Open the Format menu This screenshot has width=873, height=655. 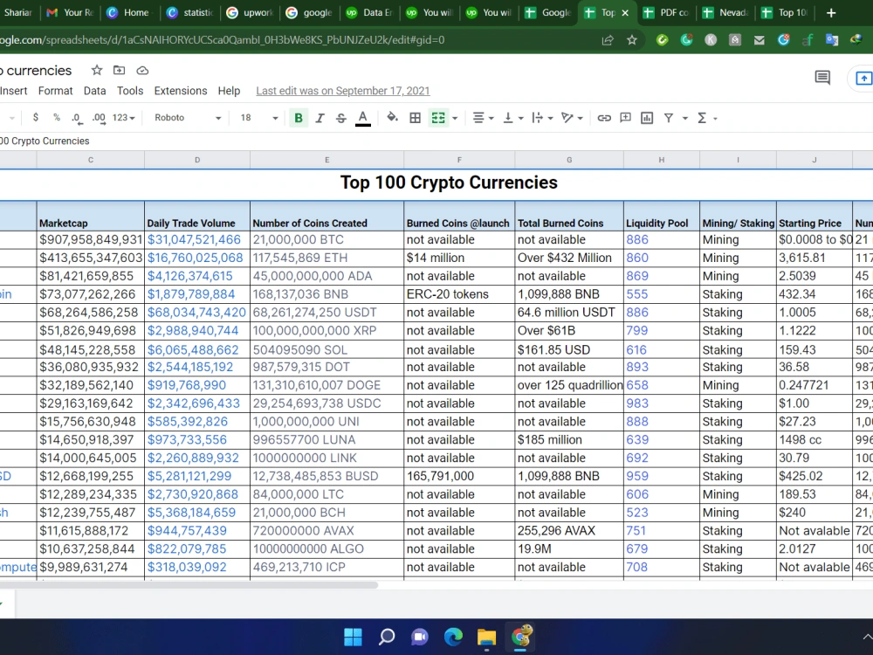[55, 91]
